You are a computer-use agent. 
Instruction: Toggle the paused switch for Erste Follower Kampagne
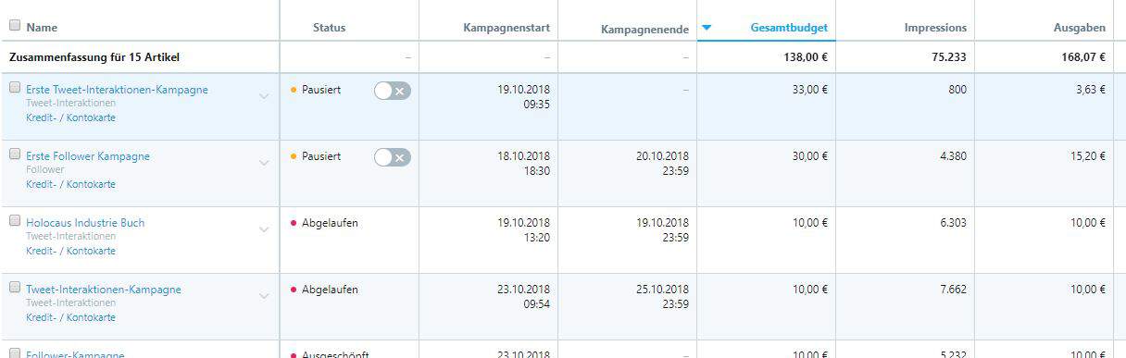point(393,157)
